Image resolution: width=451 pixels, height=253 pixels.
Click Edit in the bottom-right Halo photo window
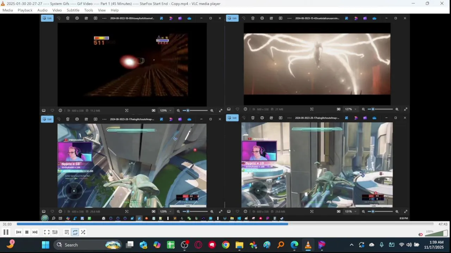[x=232, y=118]
